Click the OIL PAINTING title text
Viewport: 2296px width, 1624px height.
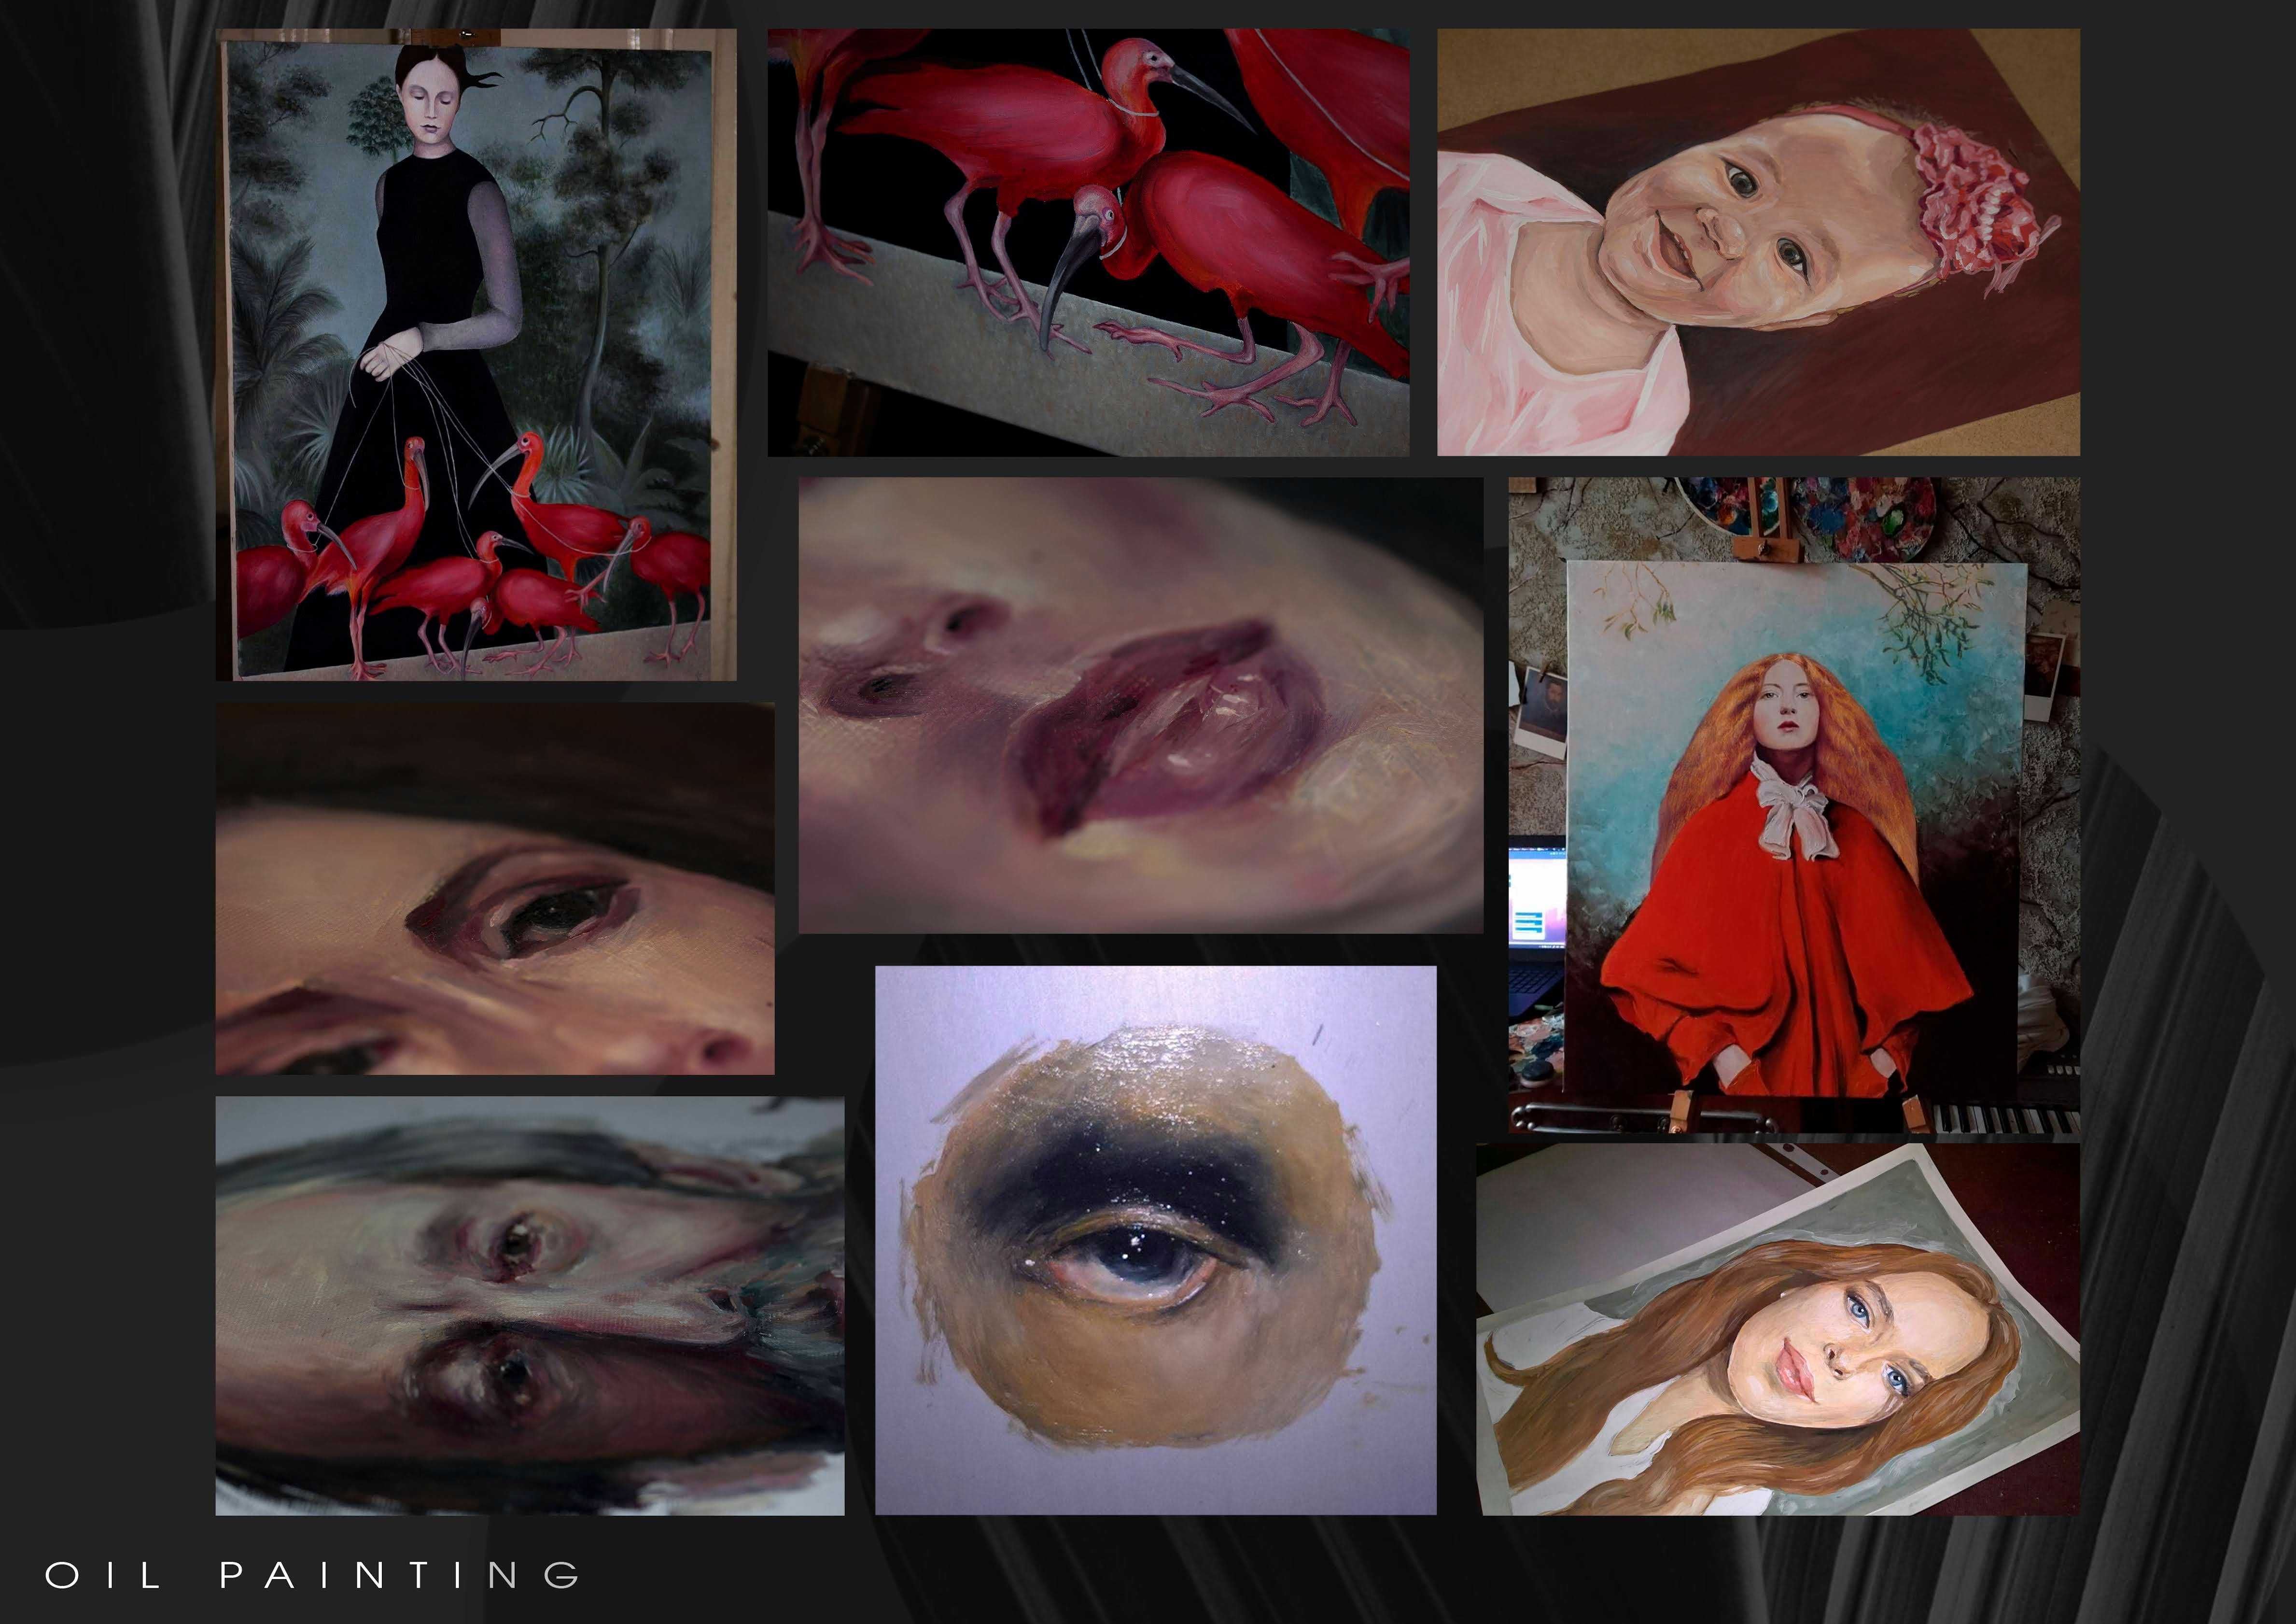click(x=313, y=1576)
